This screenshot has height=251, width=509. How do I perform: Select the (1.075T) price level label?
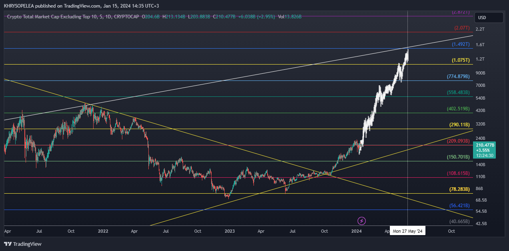(x=461, y=61)
